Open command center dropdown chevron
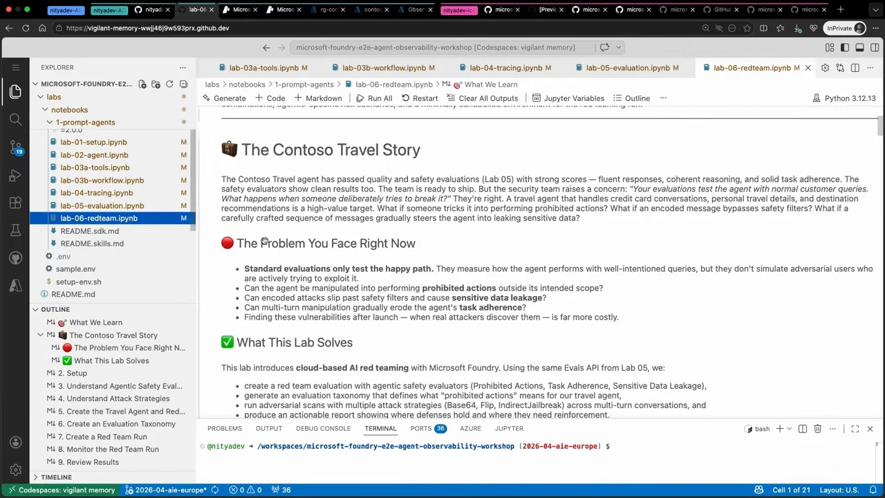This screenshot has height=498, width=885. [x=618, y=47]
